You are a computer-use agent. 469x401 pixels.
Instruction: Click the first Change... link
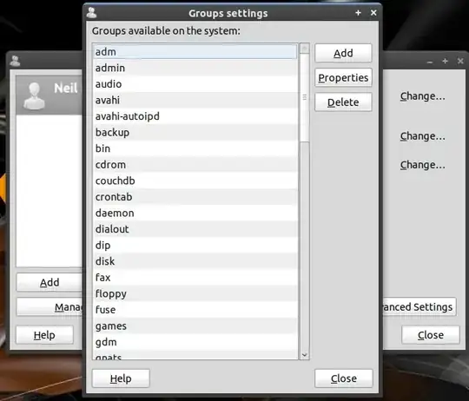coord(423,96)
